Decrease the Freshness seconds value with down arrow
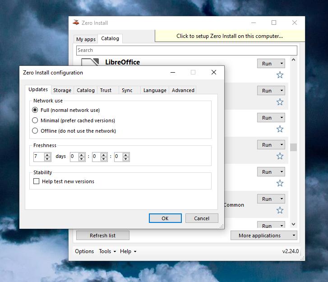Viewport: 328px width, 282px height. coord(126,159)
